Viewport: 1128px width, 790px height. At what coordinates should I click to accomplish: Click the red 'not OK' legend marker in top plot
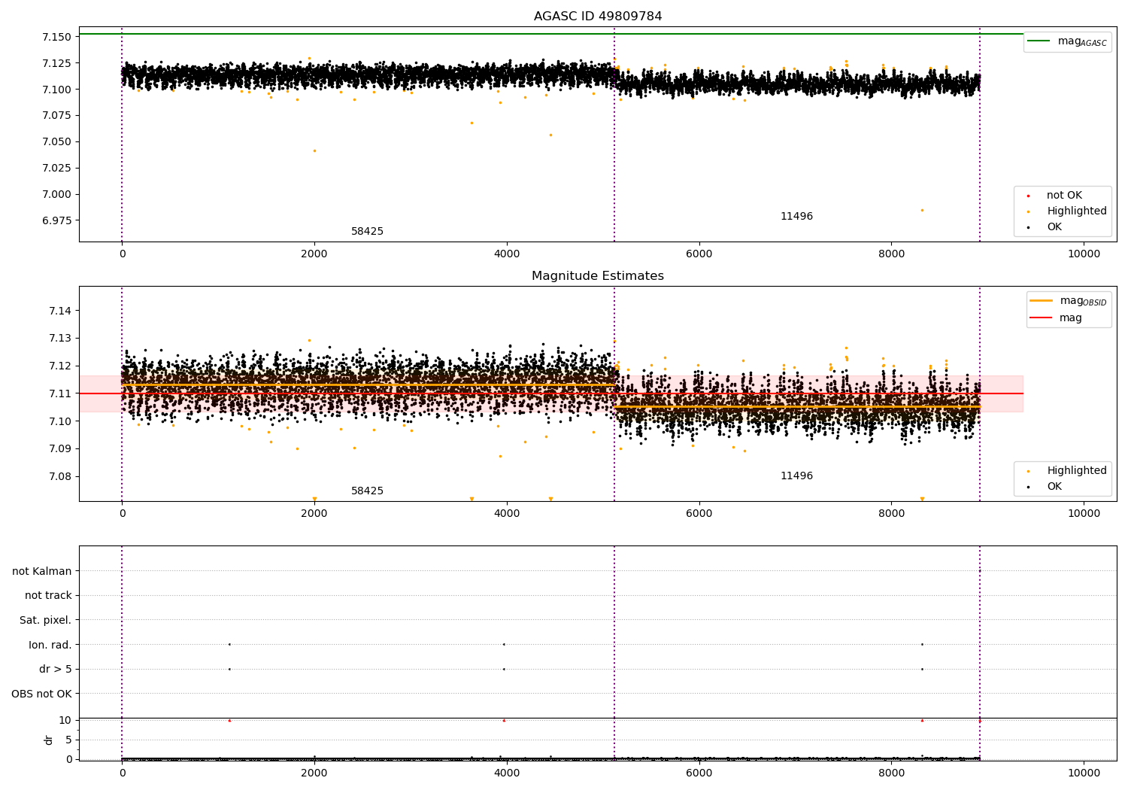(x=1028, y=196)
